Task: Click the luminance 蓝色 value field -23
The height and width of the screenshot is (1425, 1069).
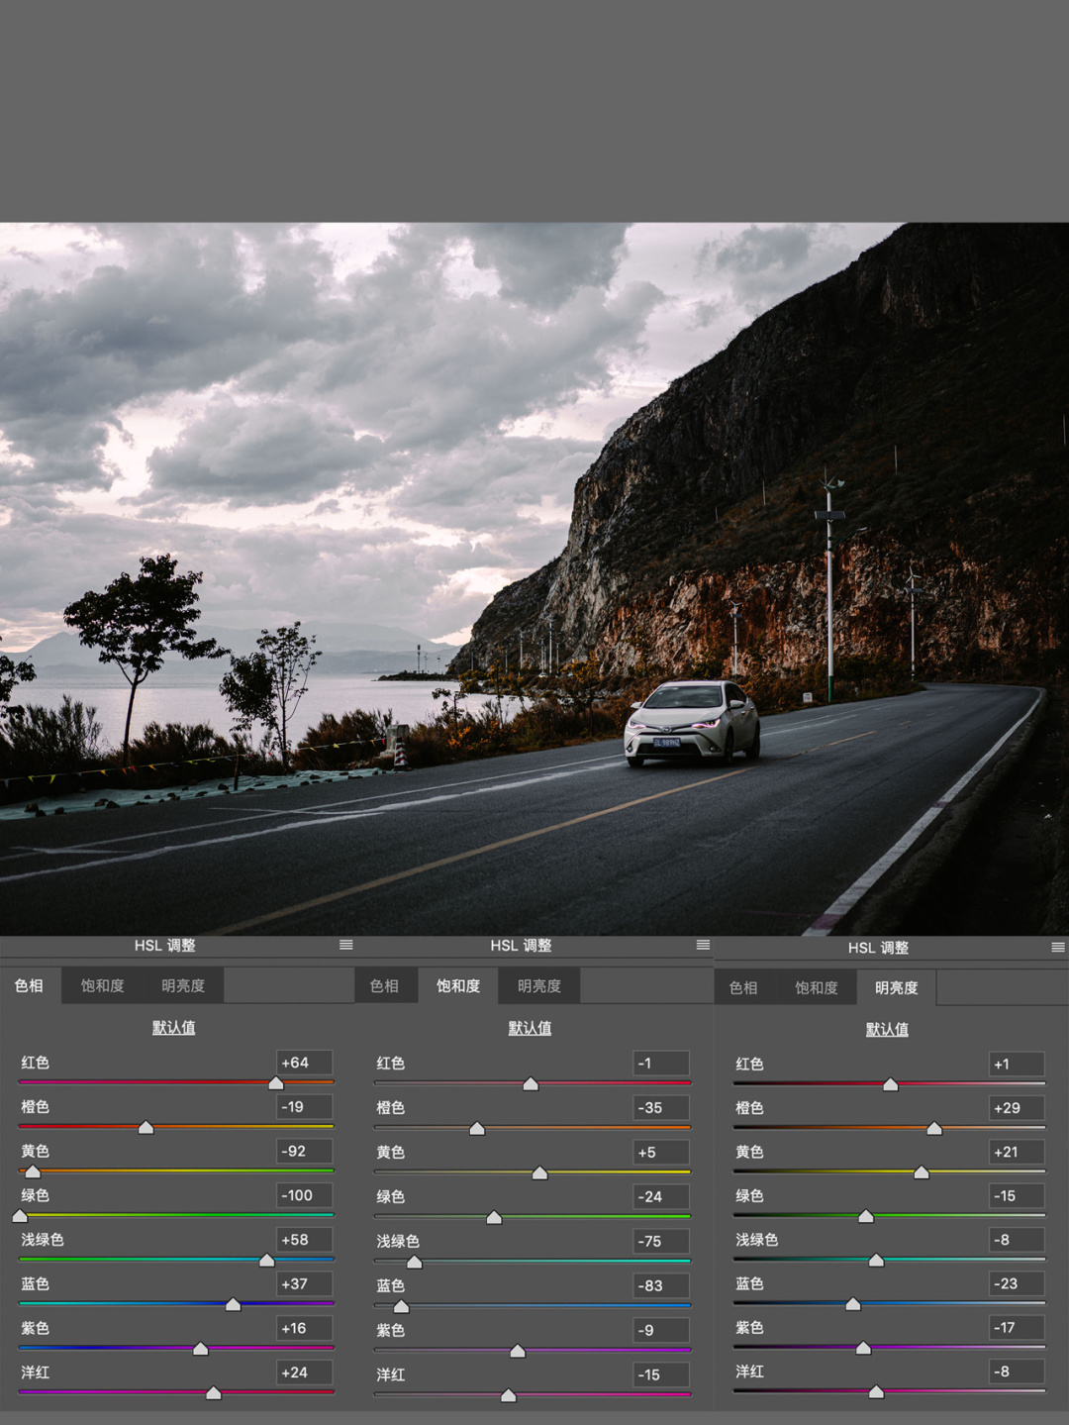Action: click(x=1017, y=1283)
